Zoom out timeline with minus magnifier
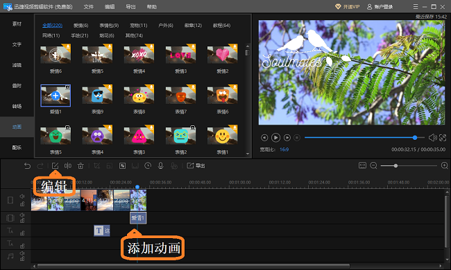Viewport: 451px width, 270px height. (x=373, y=165)
